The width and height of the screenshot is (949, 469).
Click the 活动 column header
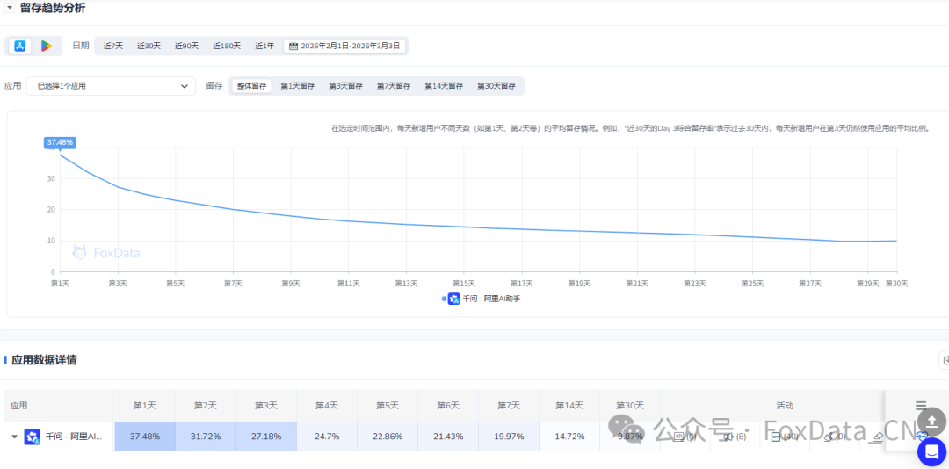[785, 406]
